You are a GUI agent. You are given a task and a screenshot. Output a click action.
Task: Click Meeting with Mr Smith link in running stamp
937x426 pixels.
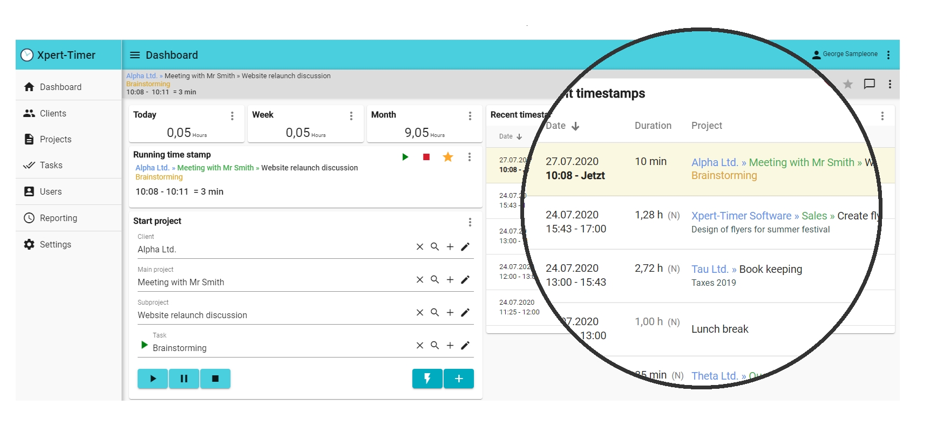[x=215, y=168]
